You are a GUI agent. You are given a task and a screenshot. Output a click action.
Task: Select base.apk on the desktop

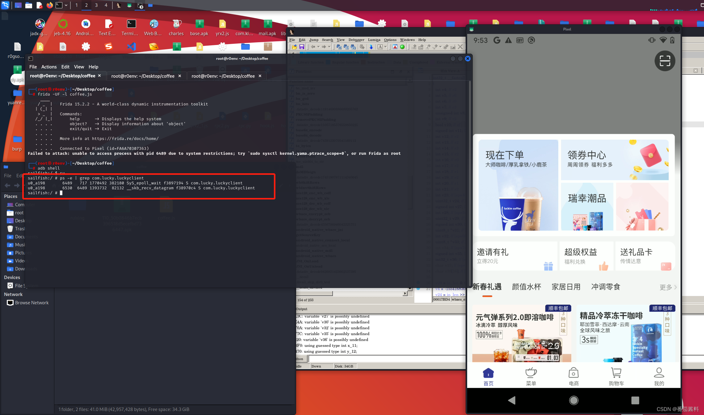[x=199, y=27]
